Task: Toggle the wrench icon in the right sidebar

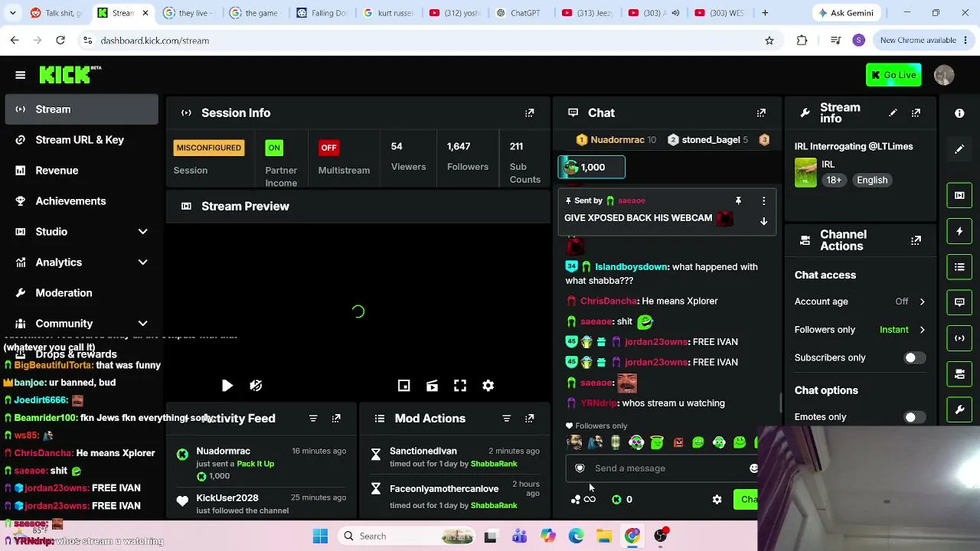Action: tap(959, 410)
